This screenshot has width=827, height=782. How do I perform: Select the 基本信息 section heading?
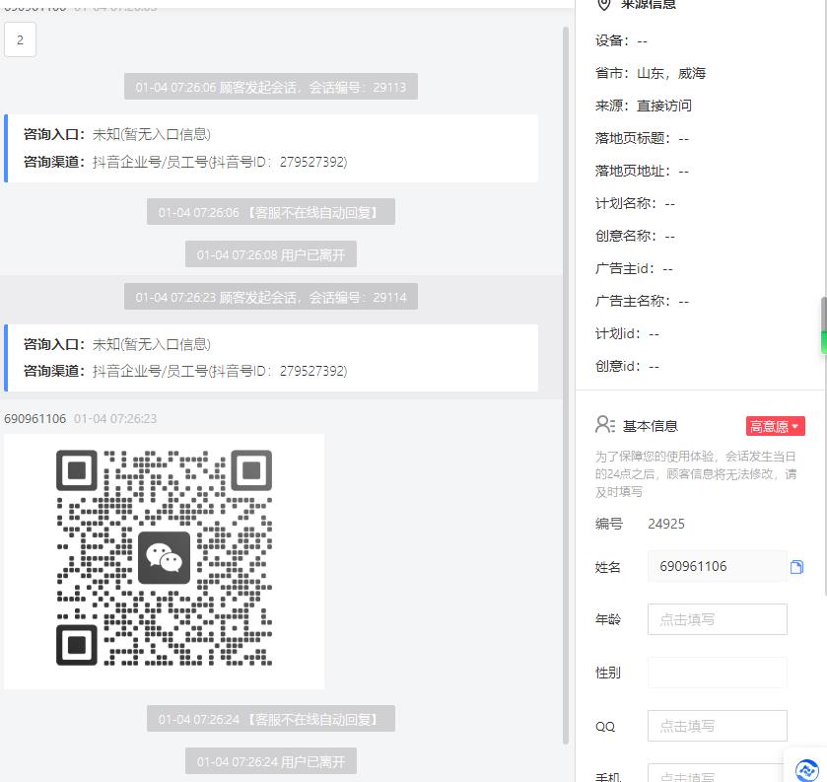pyautogui.click(x=650, y=426)
